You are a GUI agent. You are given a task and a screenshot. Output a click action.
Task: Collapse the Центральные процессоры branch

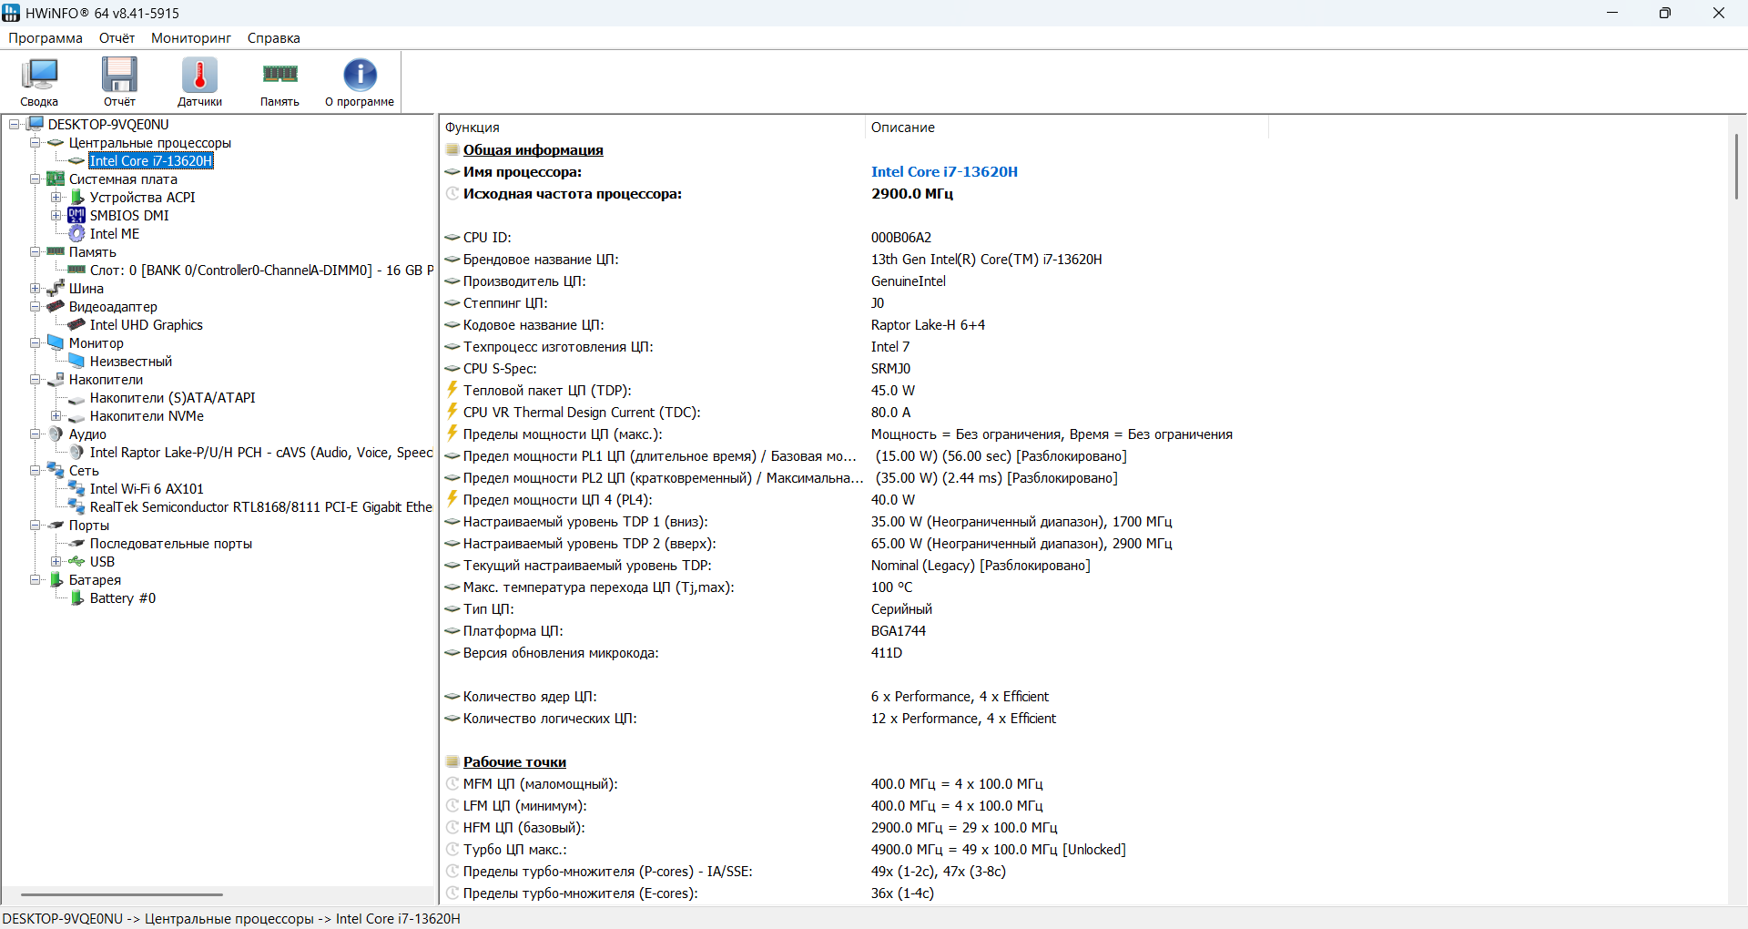36,142
